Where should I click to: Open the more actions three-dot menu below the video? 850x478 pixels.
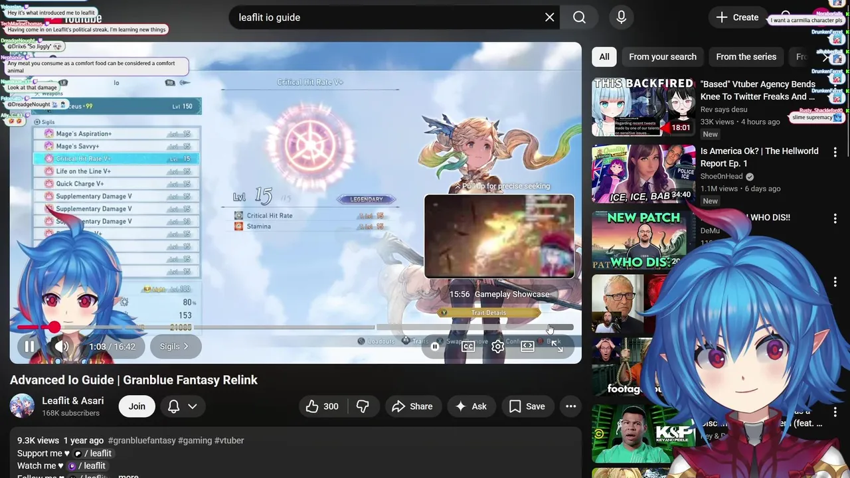pyautogui.click(x=570, y=406)
